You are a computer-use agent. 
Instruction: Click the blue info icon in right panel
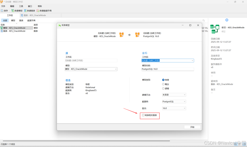pyautogui.click(x=227, y=20)
